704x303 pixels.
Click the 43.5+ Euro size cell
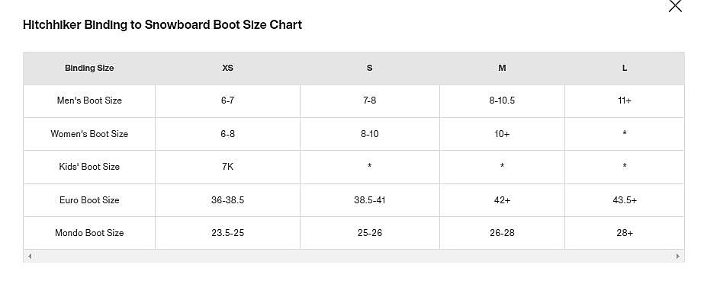[625, 200]
